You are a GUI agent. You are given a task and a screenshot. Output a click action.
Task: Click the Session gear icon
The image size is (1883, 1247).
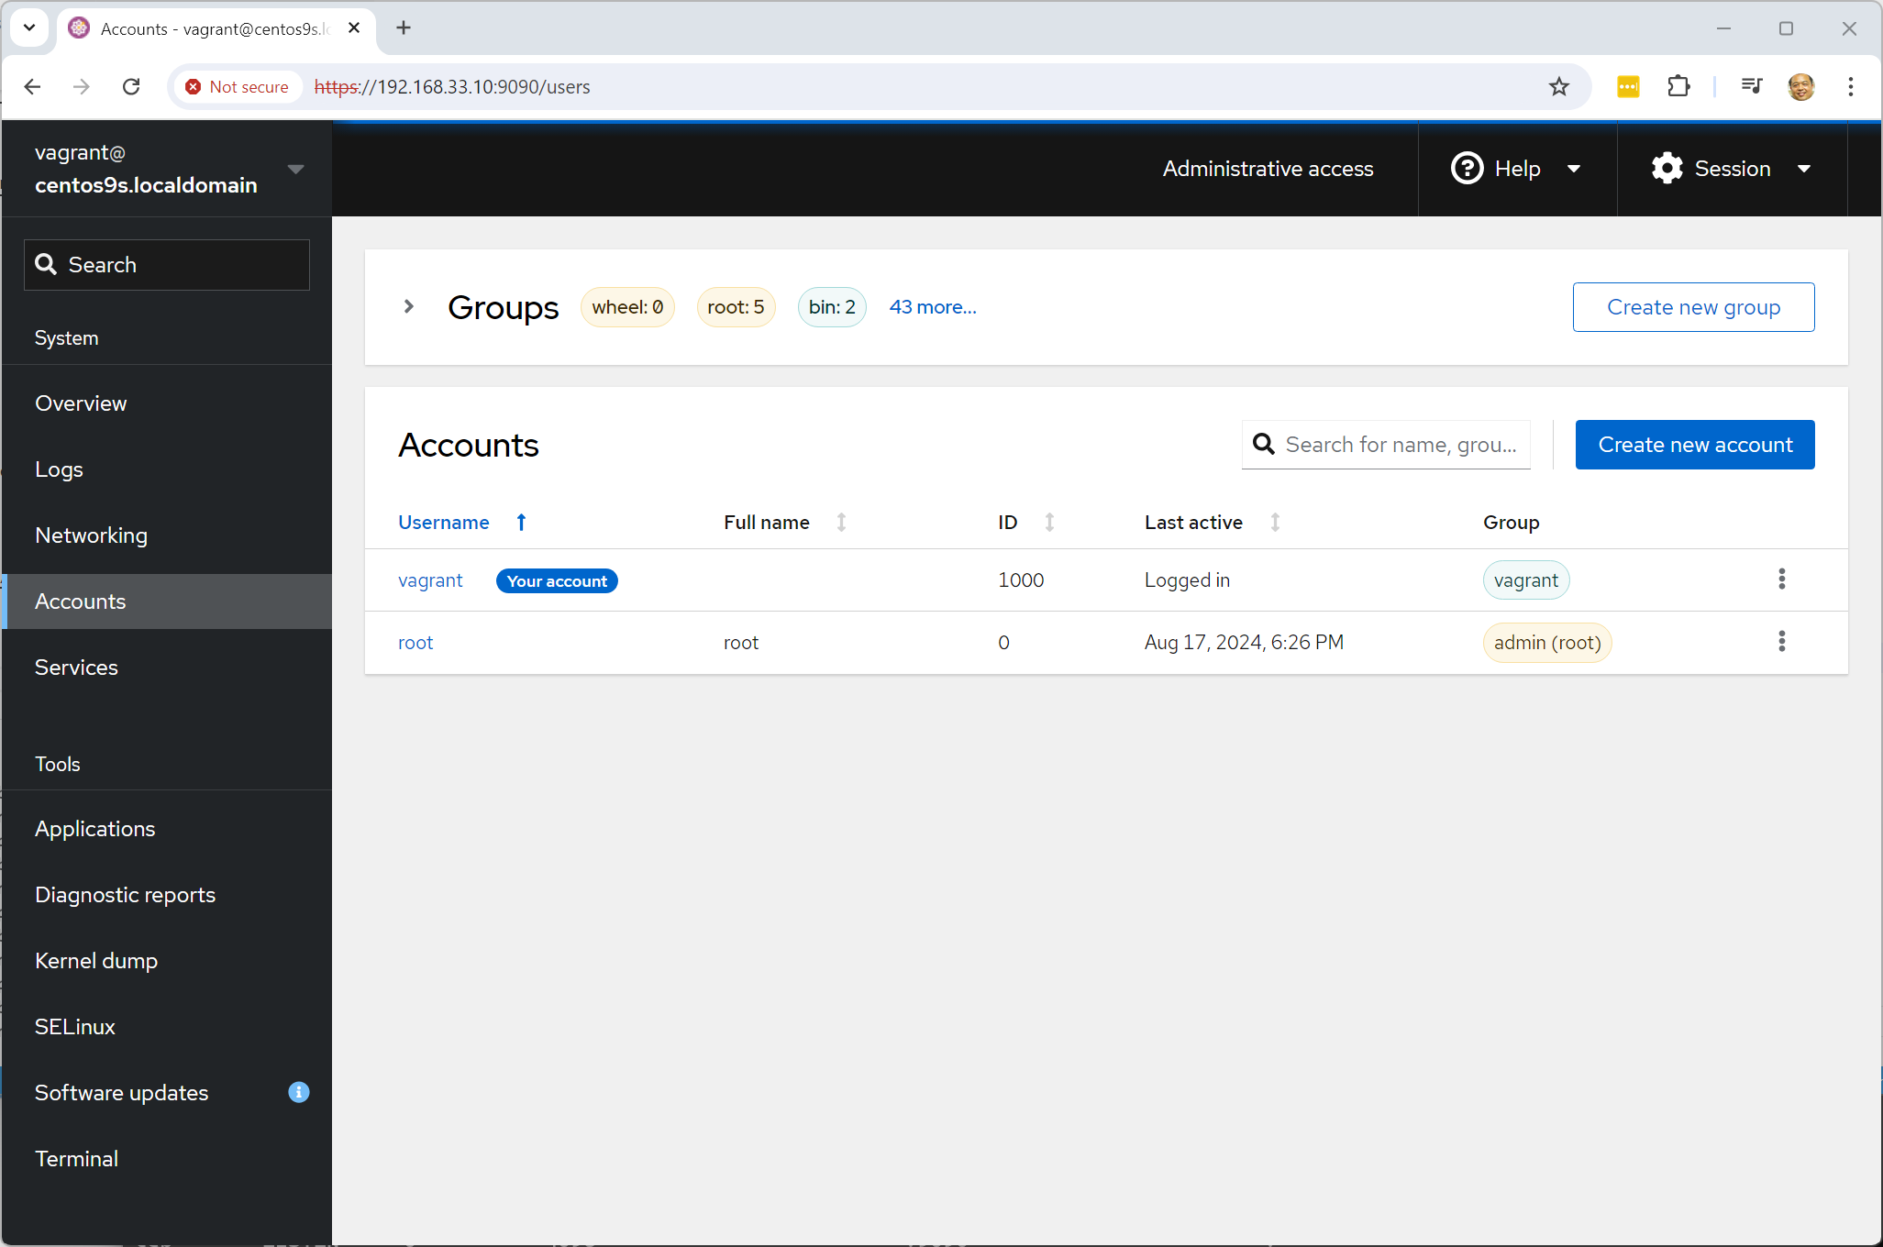point(1667,169)
